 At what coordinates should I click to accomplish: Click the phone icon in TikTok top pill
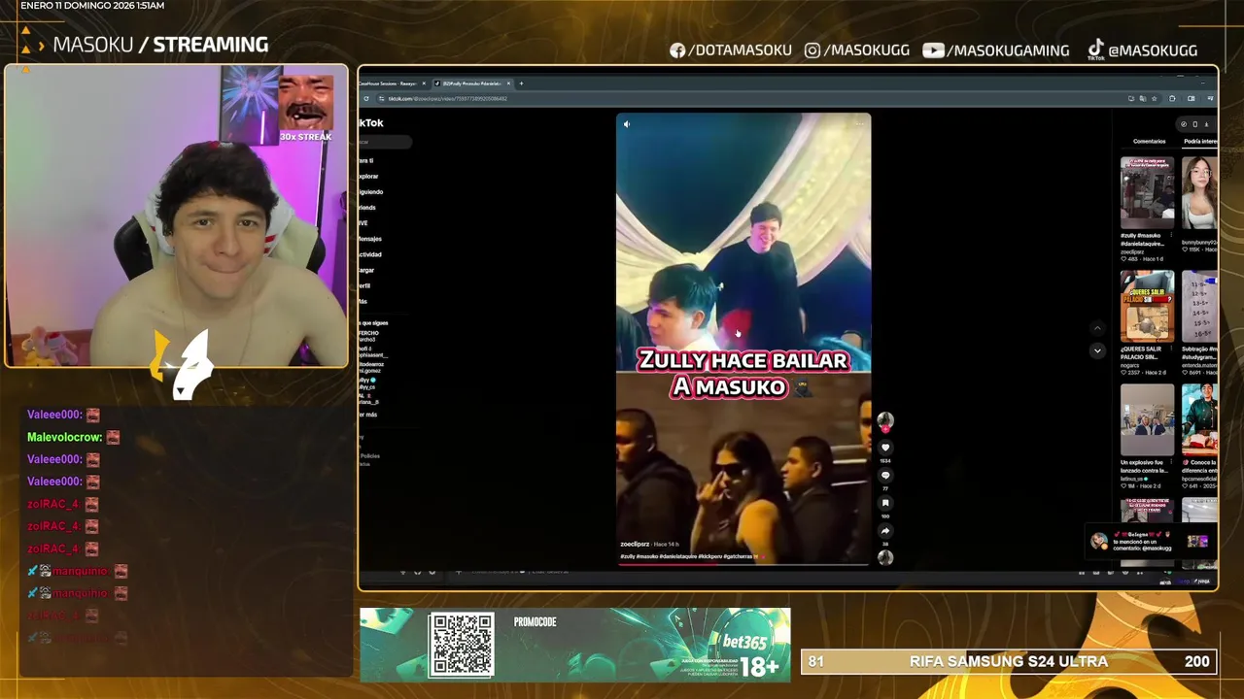pyautogui.click(x=1194, y=124)
